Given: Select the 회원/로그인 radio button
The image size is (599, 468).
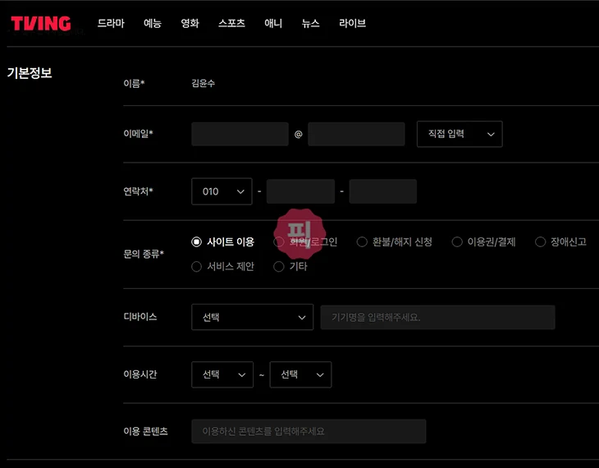Looking at the screenshot, I should pos(278,241).
